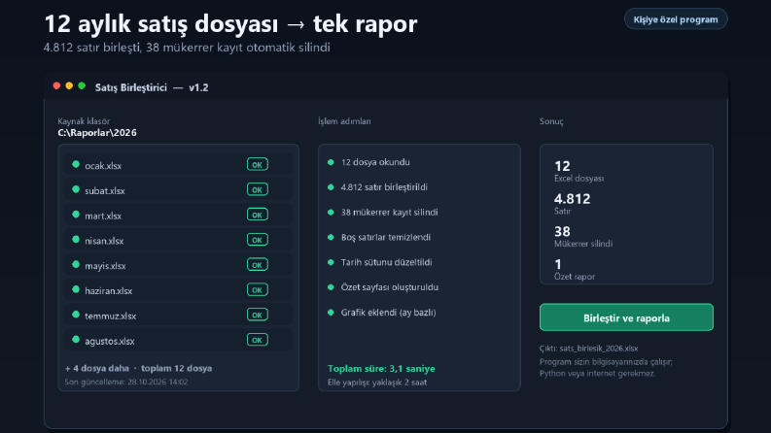The height and width of the screenshot is (433, 771).
Task: Click the red close window dot
Action: point(56,85)
